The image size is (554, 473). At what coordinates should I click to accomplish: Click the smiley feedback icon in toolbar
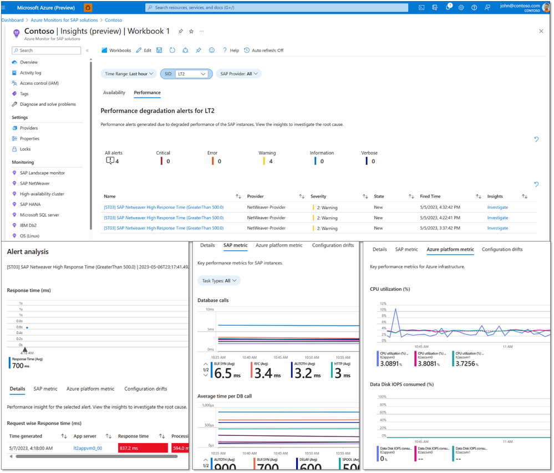pos(212,50)
